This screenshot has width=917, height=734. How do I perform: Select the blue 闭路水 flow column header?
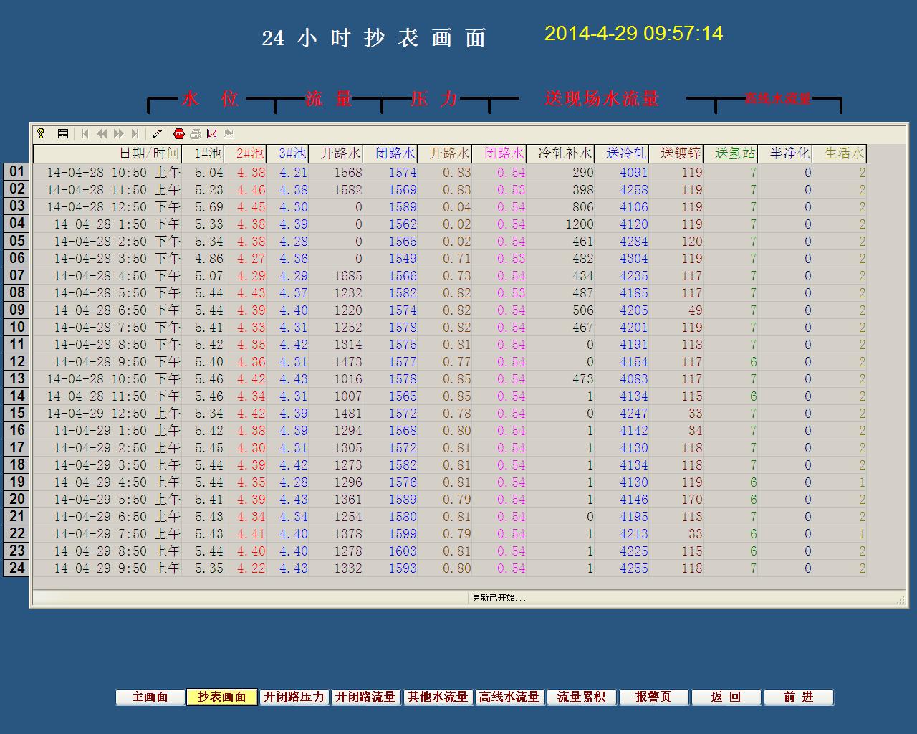click(390, 153)
